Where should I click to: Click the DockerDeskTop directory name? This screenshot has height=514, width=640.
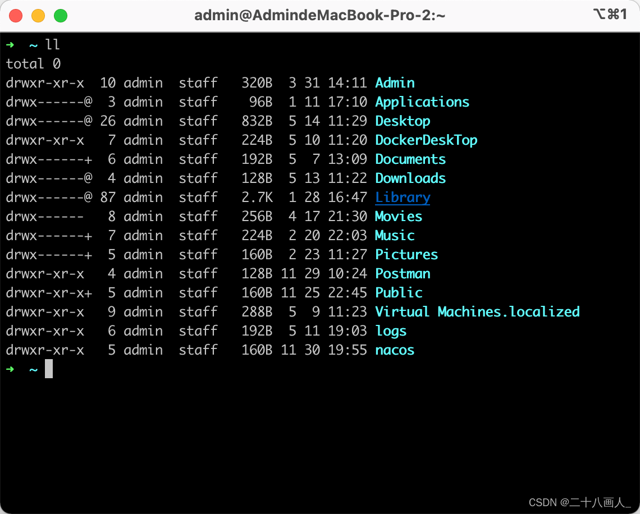[426, 140]
